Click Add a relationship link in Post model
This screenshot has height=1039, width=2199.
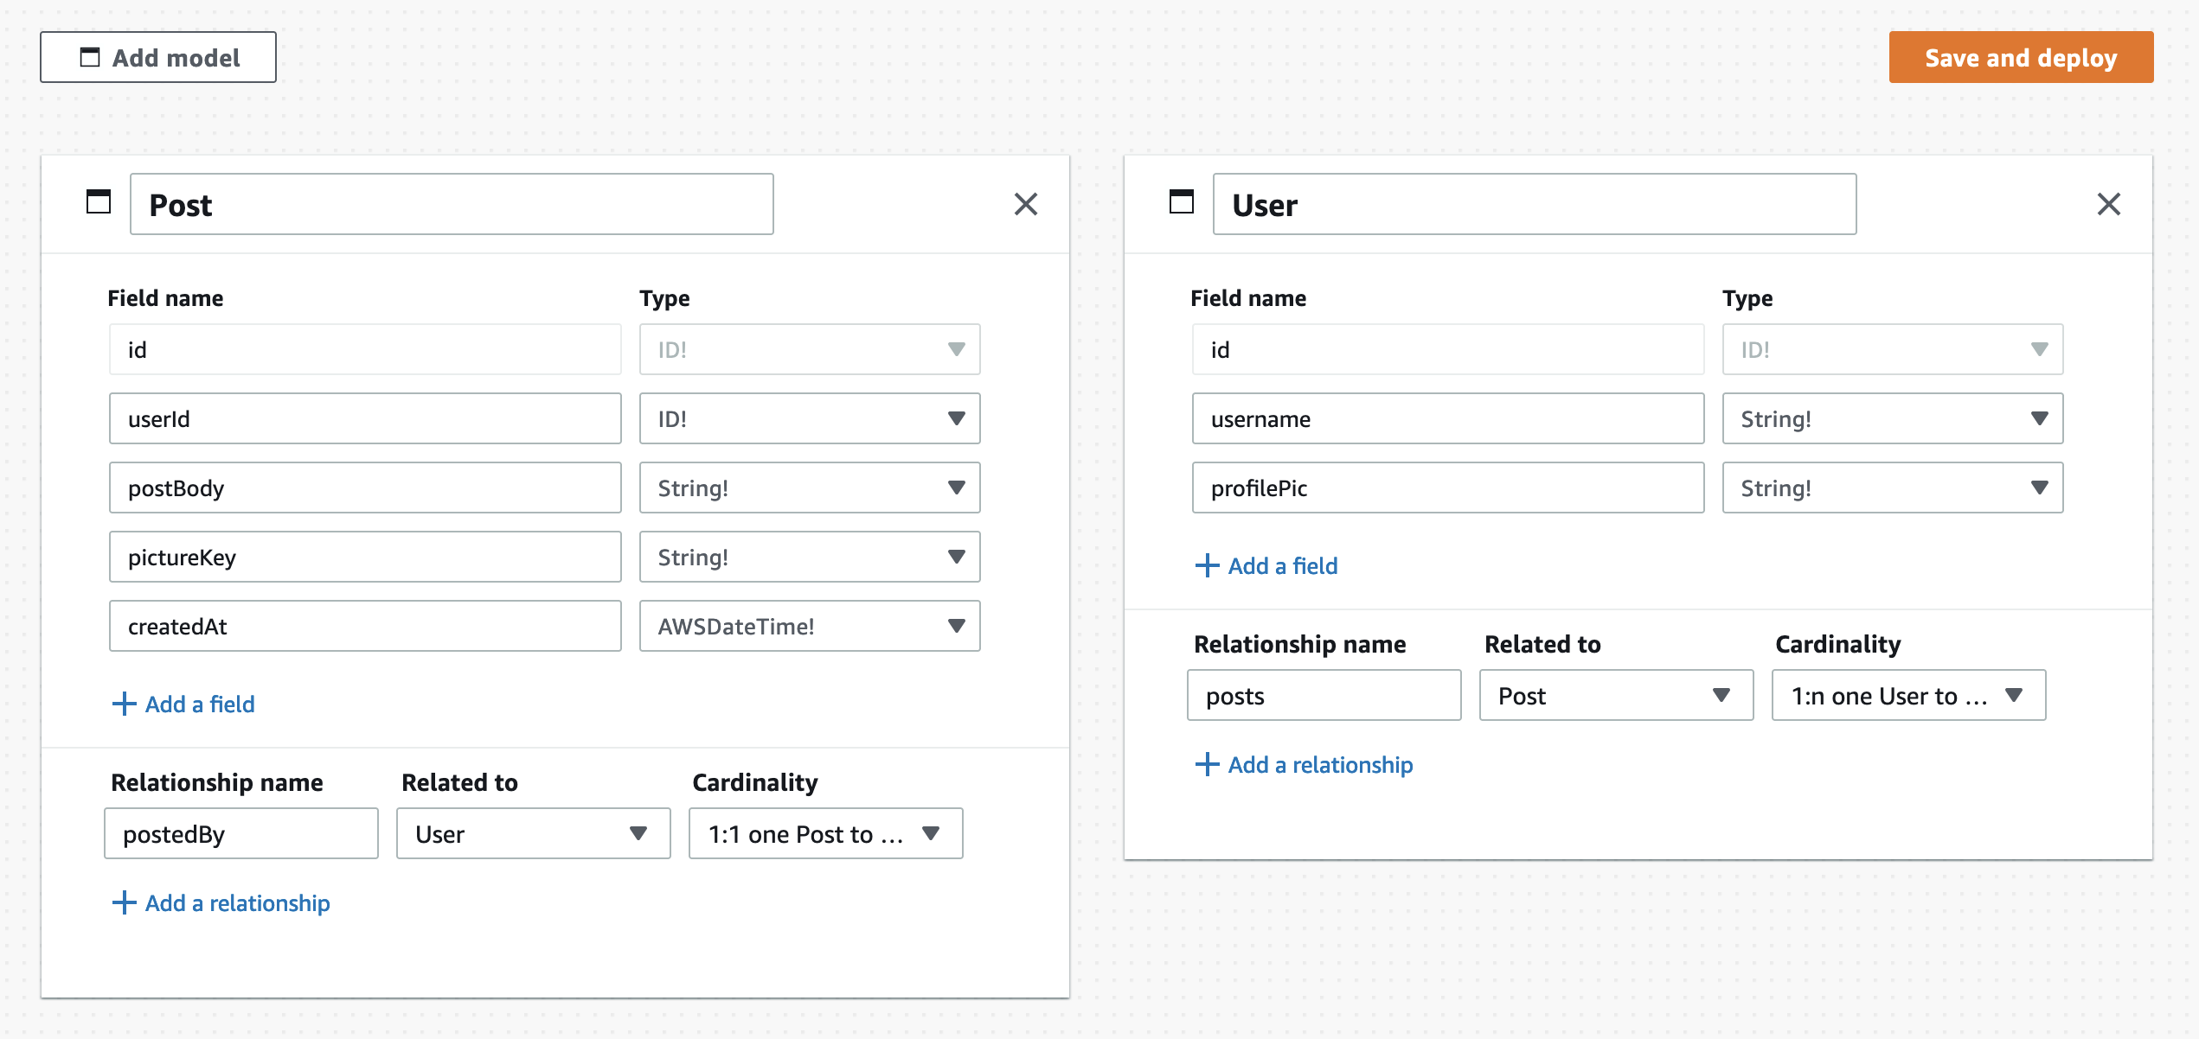[221, 902]
